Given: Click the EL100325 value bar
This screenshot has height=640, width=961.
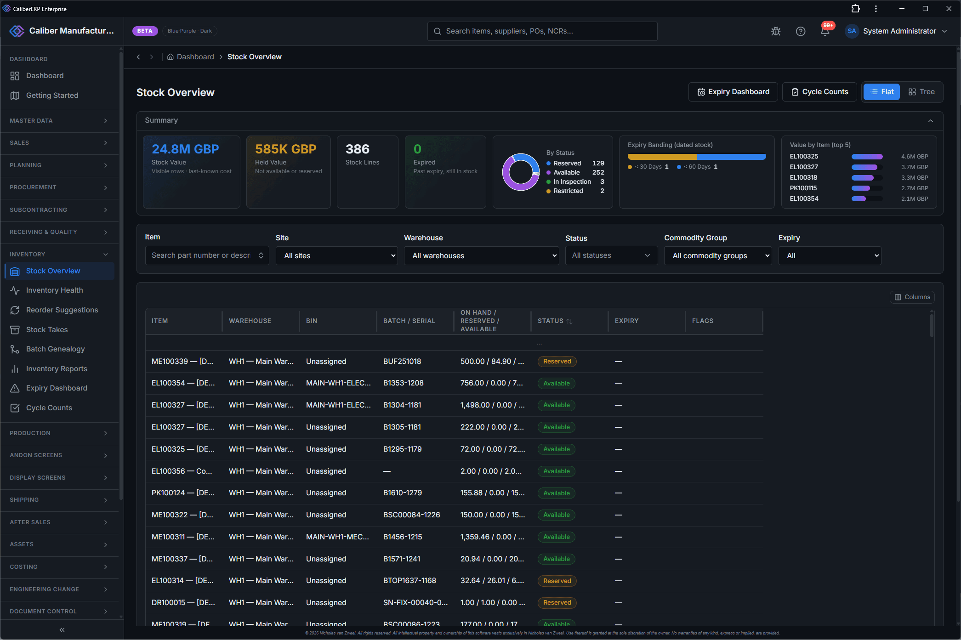Looking at the screenshot, I should pyautogui.click(x=867, y=157).
